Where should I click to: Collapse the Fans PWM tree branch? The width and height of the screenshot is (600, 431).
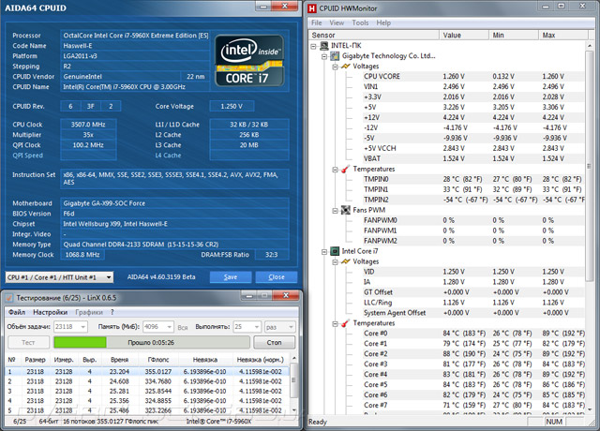(x=336, y=210)
